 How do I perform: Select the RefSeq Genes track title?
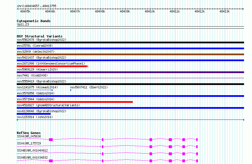(x=29, y=133)
